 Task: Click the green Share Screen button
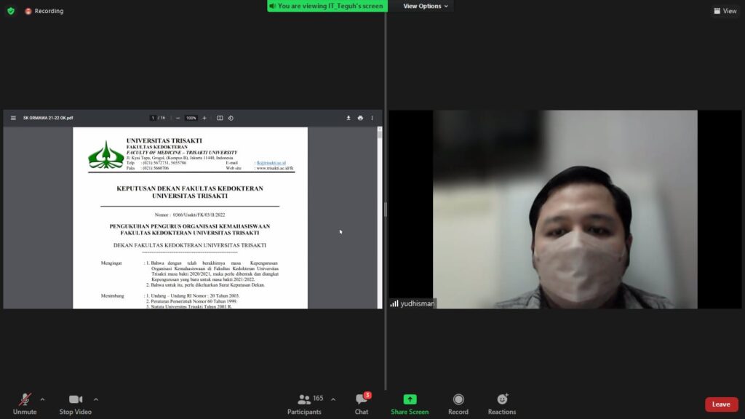(x=410, y=404)
